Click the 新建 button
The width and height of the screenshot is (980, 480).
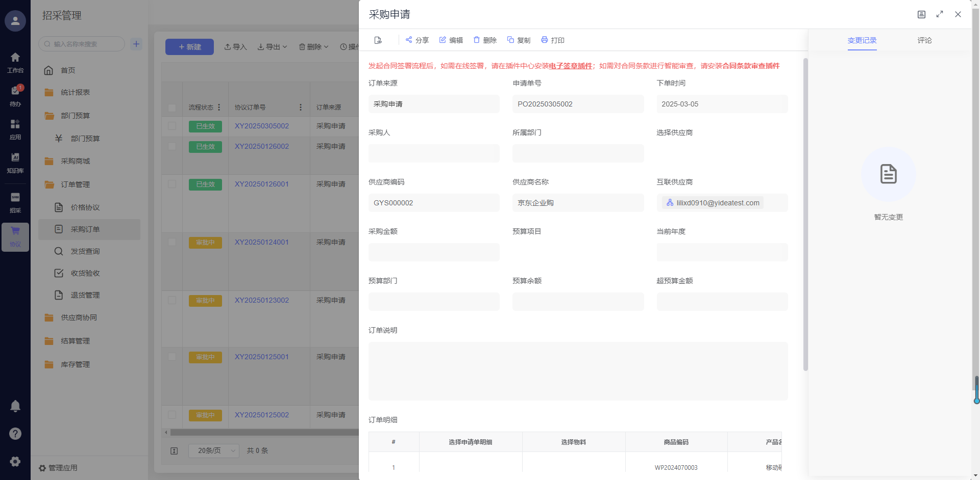[x=189, y=47]
